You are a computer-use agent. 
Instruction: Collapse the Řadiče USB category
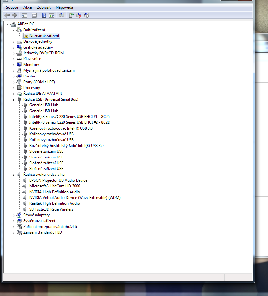(x=13, y=100)
